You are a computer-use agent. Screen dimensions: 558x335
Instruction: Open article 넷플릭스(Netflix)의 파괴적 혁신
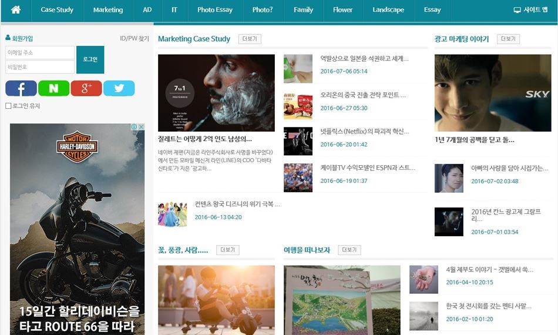click(x=365, y=132)
